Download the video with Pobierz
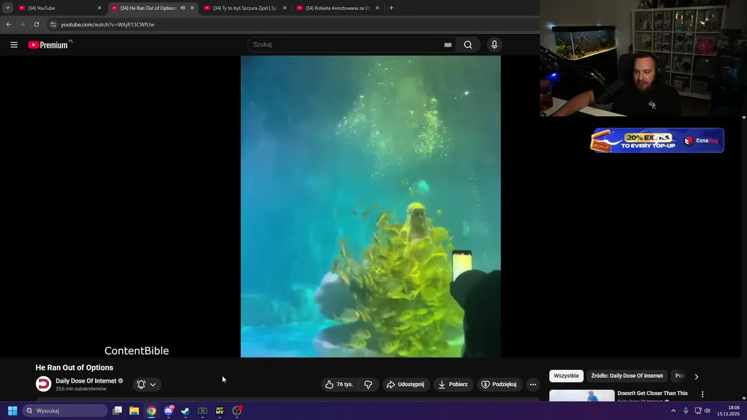This screenshot has height=420, width=747. pos(453,384)
